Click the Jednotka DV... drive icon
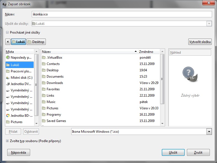 coord(8,84)
